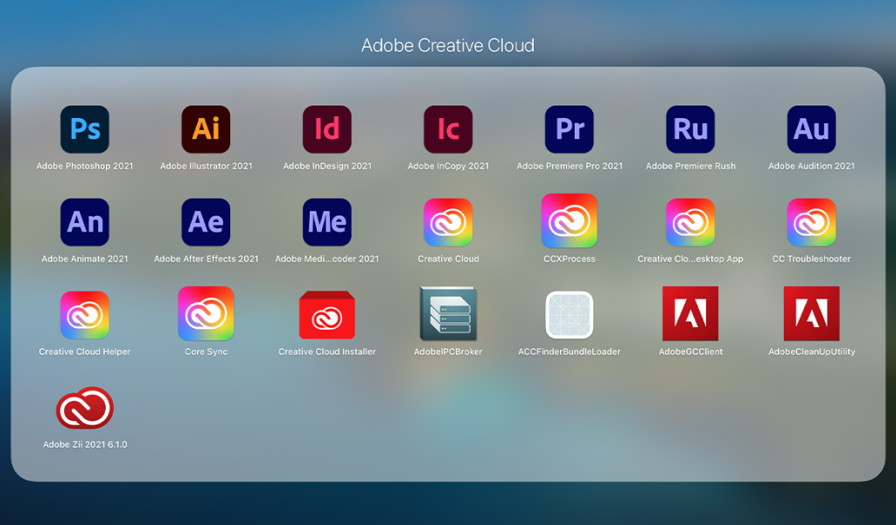Image resolution: width=896 pixels, height=525 pixels.
Task: Launch Adobe Premiere Pro 2021 icon
Action: click(x=569, y=129)
